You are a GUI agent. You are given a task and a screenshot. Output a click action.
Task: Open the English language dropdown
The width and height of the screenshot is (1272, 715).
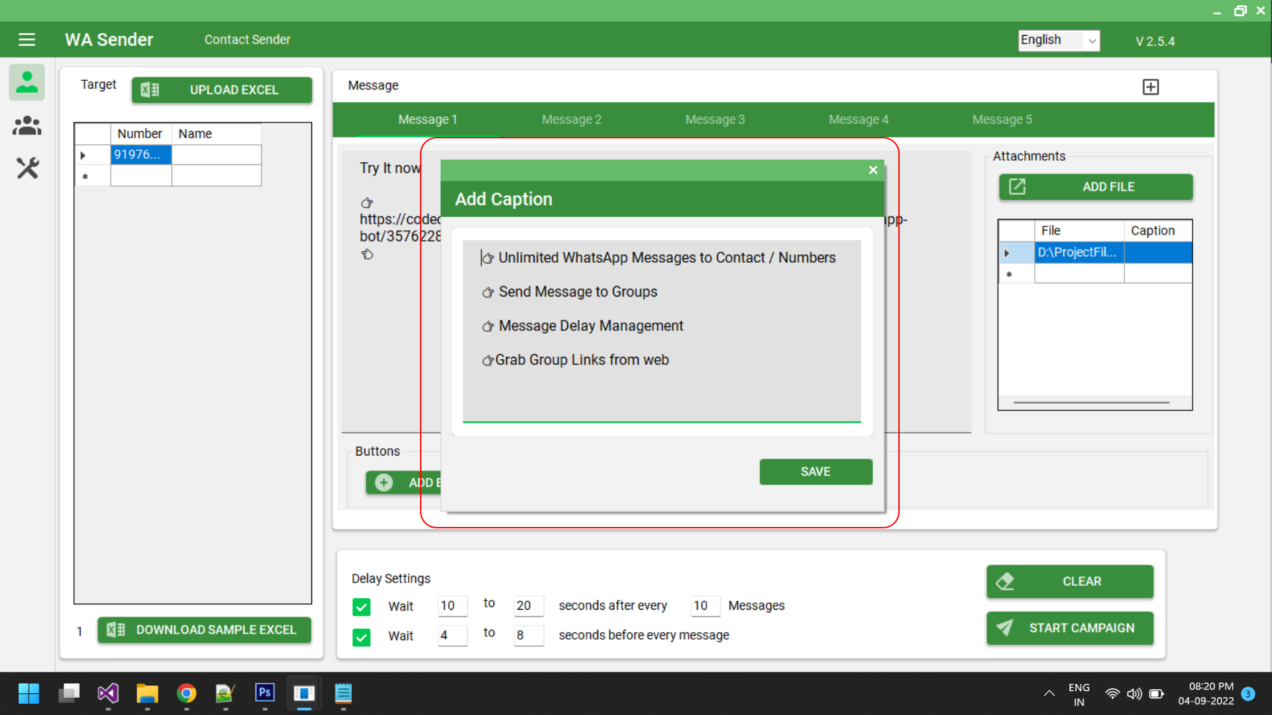click(x=1058, y=40)
